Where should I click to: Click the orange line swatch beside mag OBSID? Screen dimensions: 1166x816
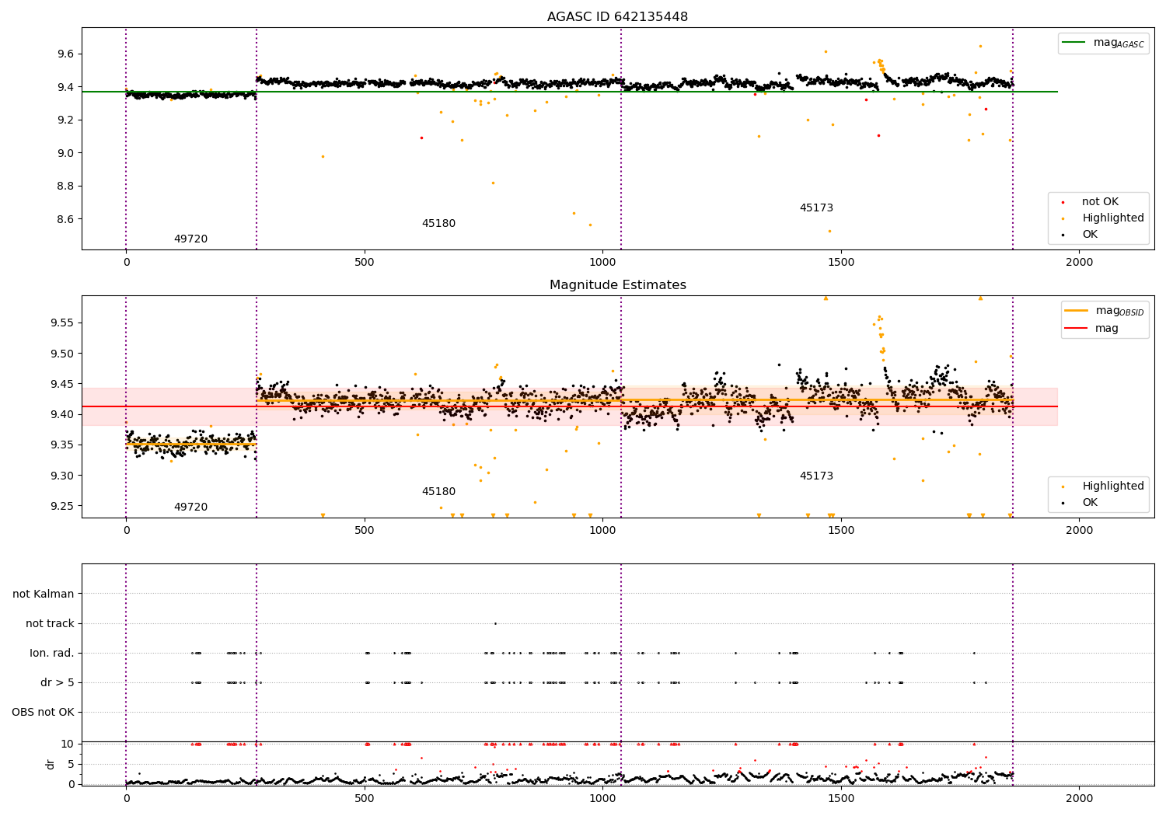[x=1077, y=310]
